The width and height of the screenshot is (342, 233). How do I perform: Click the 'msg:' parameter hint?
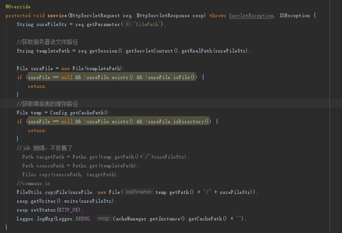pos(104,219)
